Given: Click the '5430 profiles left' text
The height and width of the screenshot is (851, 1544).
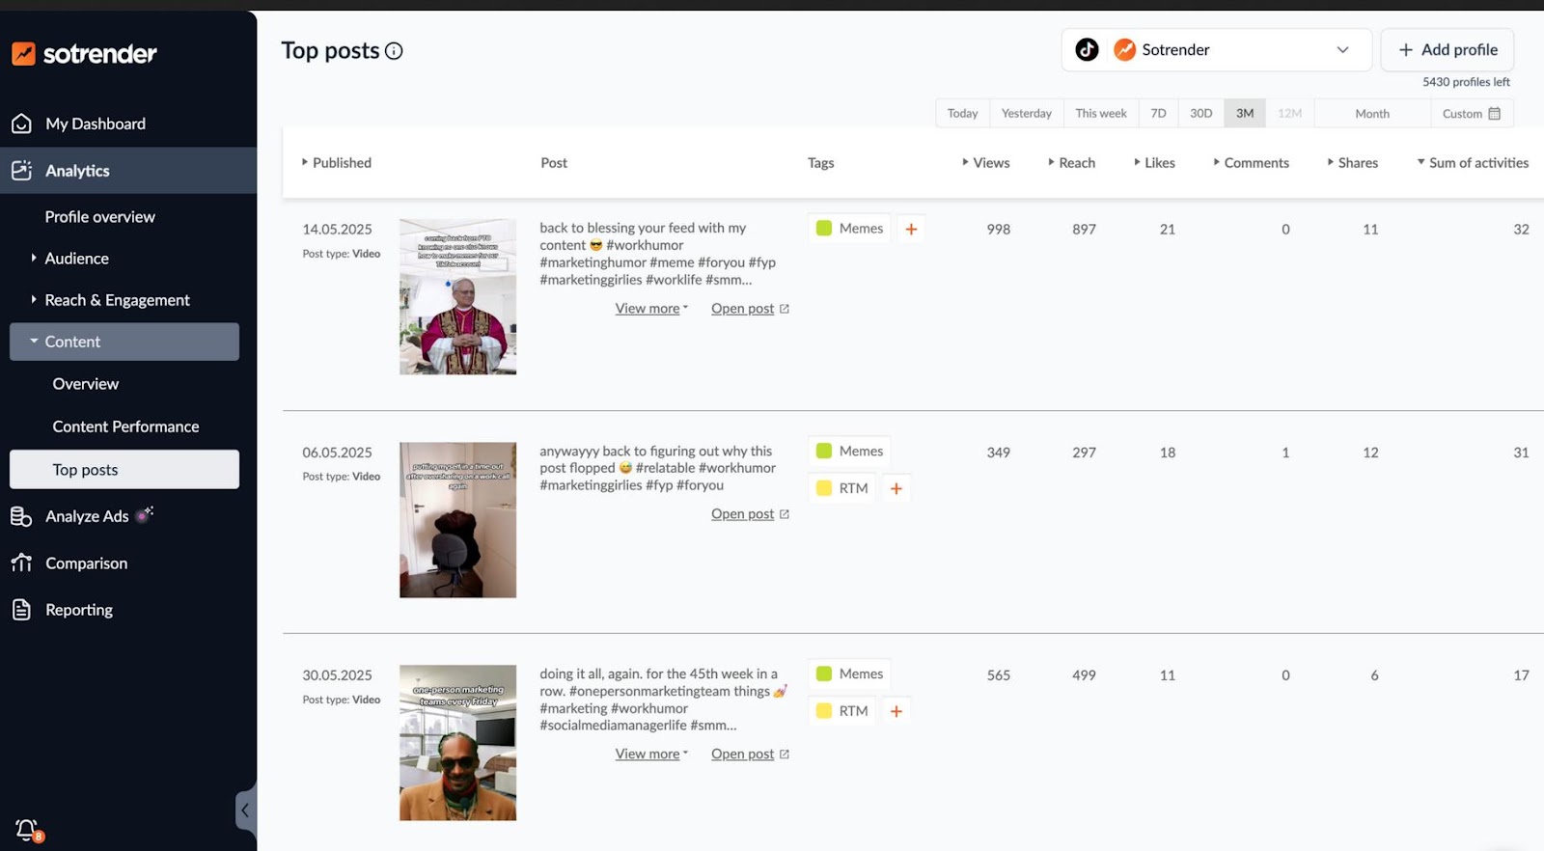Looking at the screenshot, I should pos(1466,82).
